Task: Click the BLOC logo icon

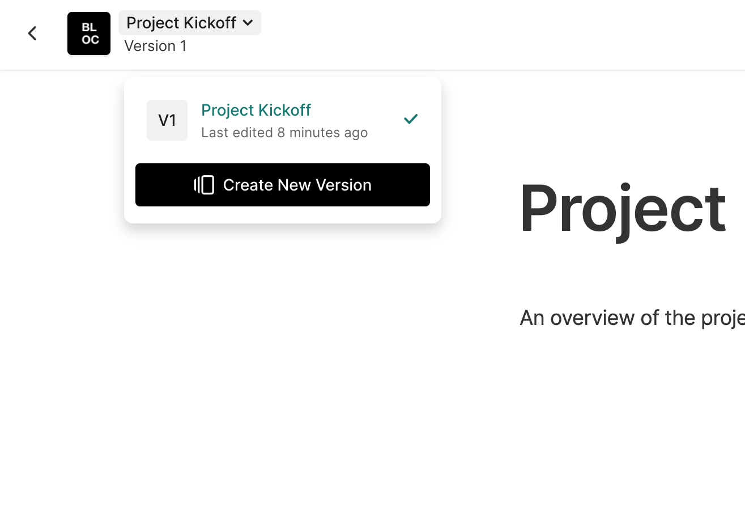Action: [89, 33]
